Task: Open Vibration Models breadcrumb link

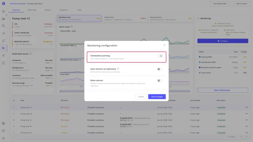Action: [x=18, y=3]
